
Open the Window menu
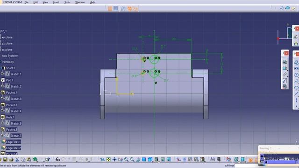(80, 2)
